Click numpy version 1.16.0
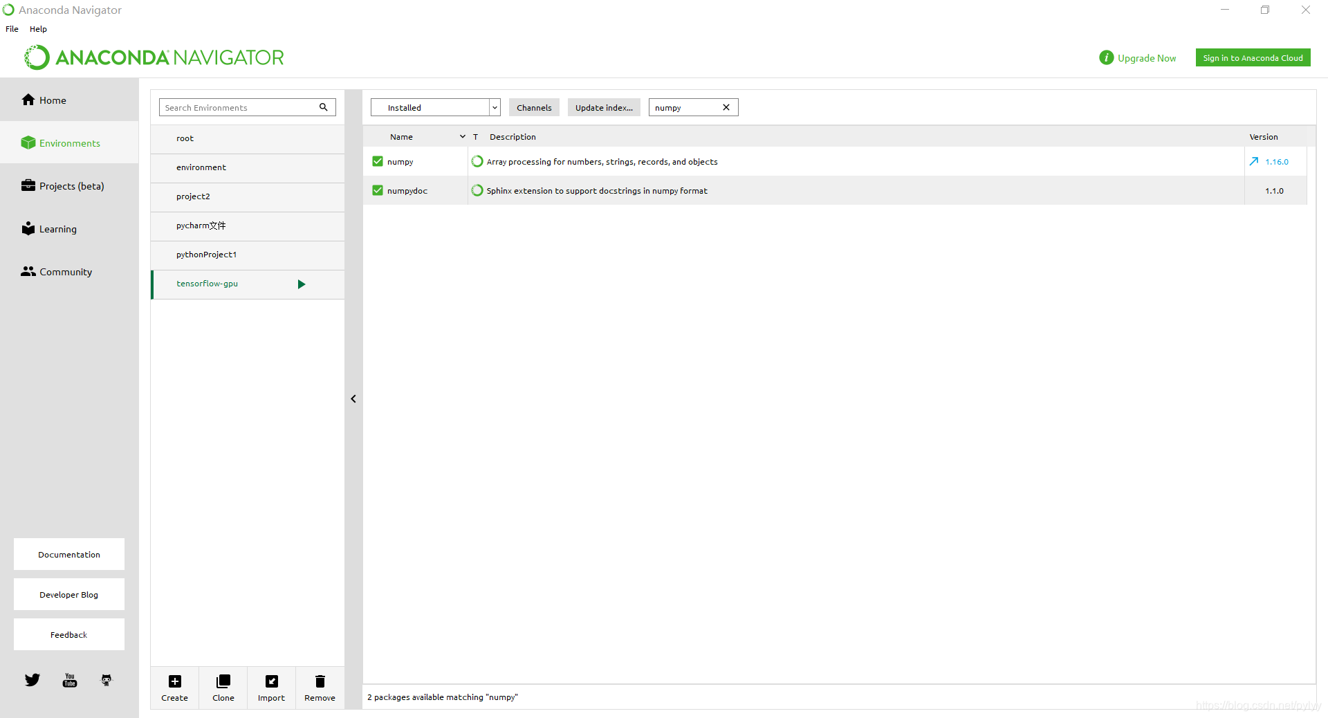The height and width of the screenshot is (718, 1328). (x=1277, y=162)
